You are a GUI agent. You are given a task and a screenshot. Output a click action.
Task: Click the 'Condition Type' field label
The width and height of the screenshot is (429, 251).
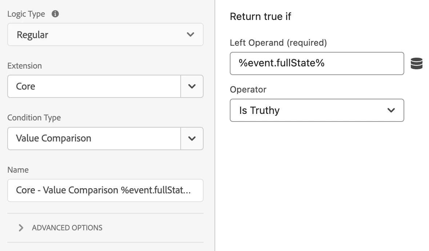(34, 118)
